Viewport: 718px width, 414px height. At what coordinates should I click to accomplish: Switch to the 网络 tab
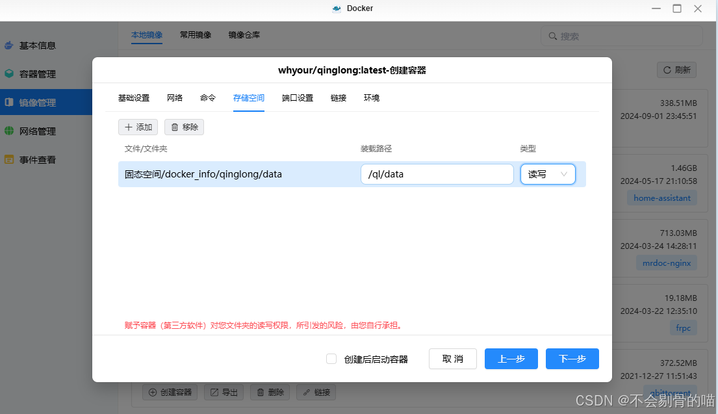[175, 98]
